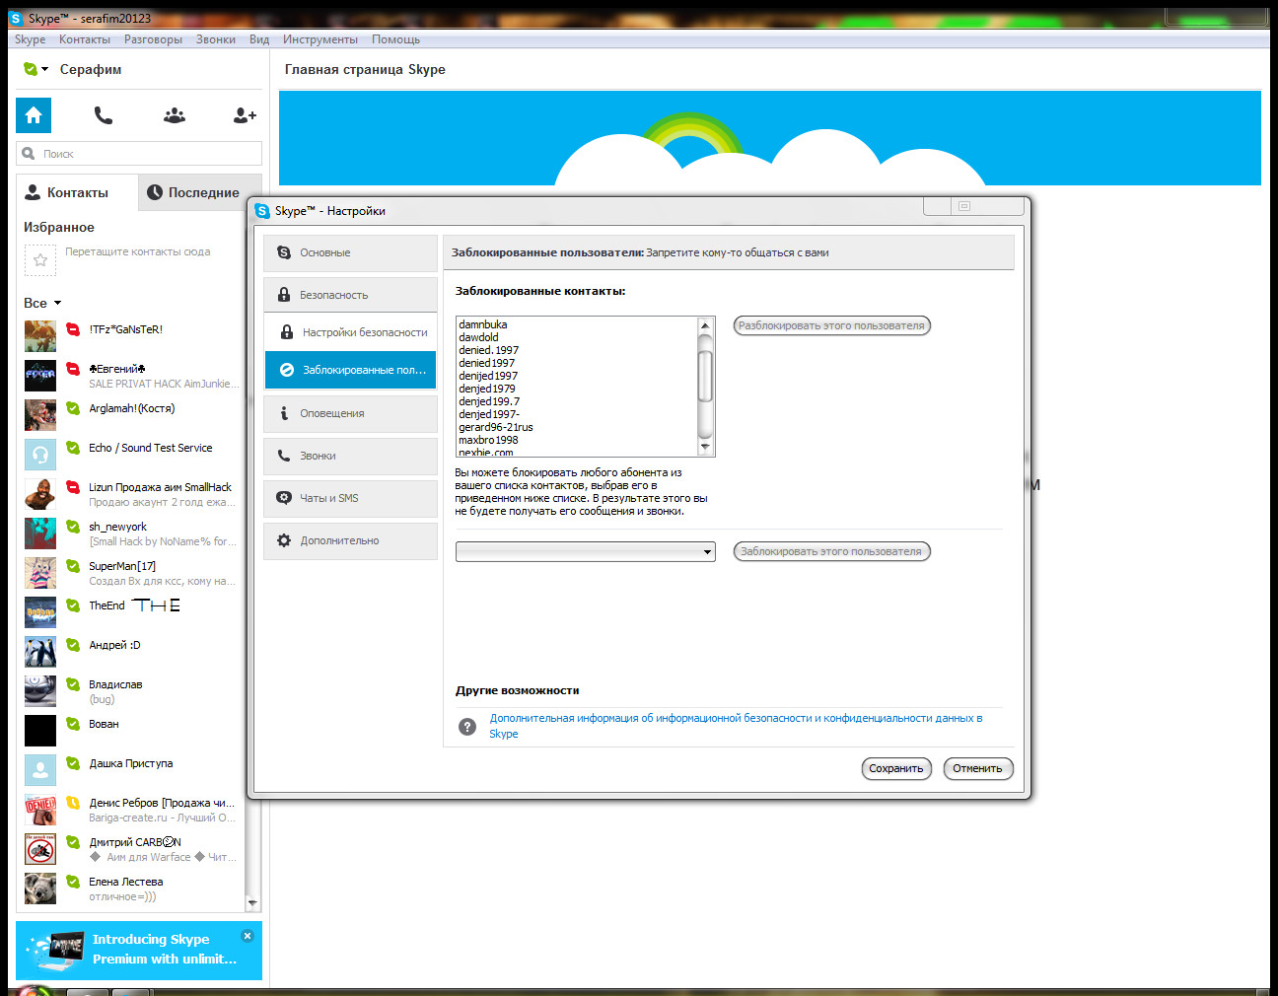Switch to the Последние tab
Image resolution: width=1278 pixels, height=996 pixels.
tap(200, 192)
